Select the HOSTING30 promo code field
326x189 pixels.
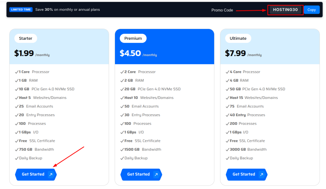285,10
